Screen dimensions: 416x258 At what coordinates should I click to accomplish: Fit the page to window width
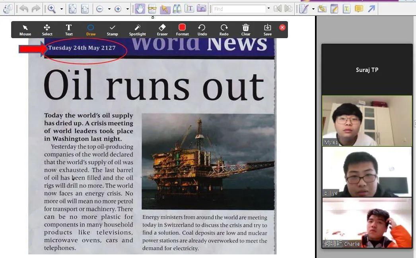tap(85, 9)
